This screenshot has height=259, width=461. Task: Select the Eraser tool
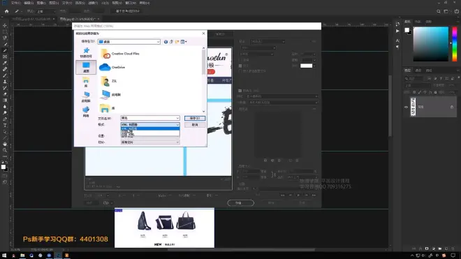point(5,94)
